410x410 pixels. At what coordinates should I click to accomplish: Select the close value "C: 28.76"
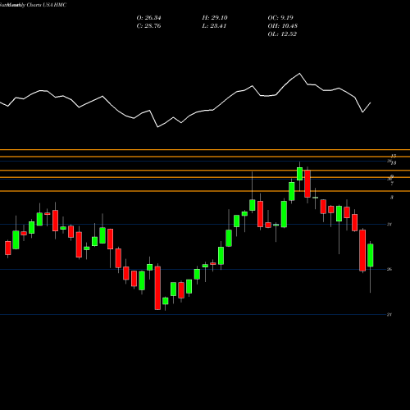click(x=148, y=26)
